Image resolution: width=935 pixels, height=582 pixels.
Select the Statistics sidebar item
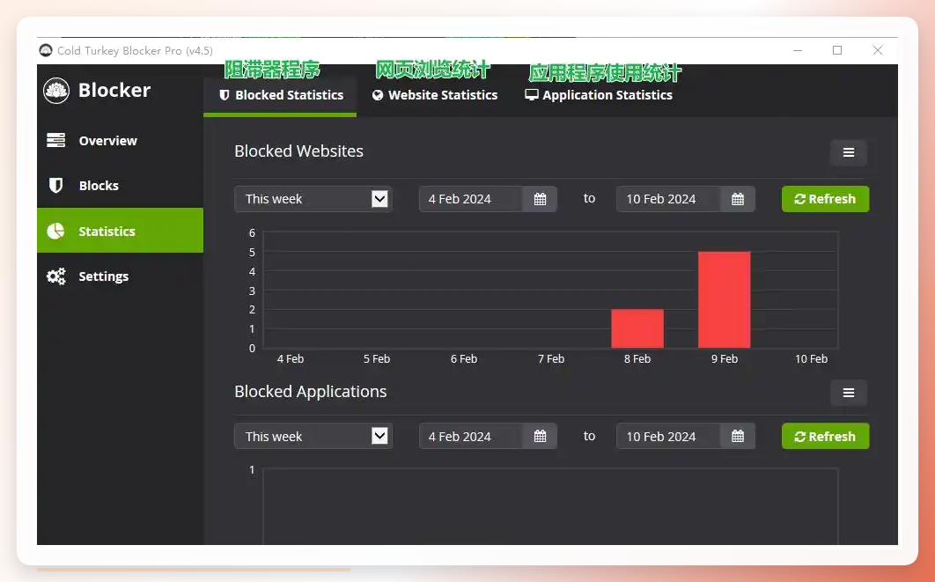120,230
